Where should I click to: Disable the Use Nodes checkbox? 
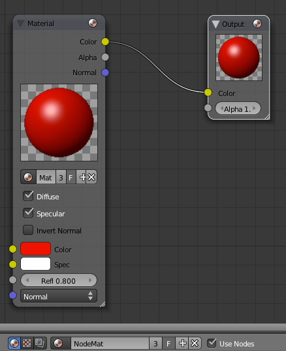pyautogui.click(x=212, y=343)
